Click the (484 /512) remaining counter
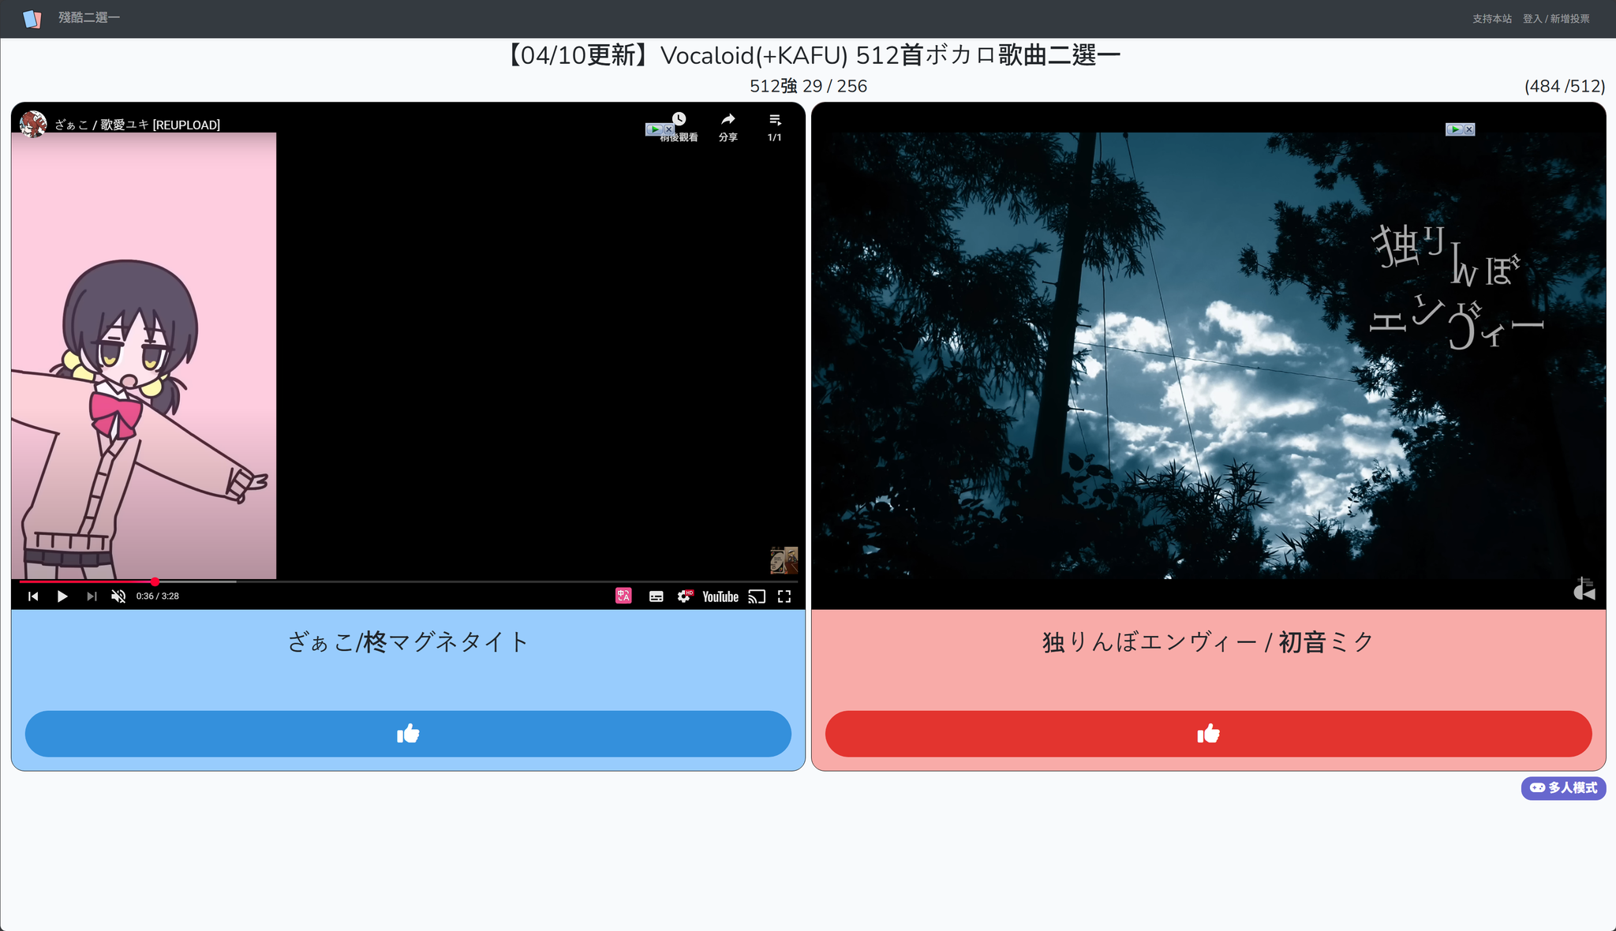Viewport: 1616px width, 931px height. click(x=1565, y=86)
